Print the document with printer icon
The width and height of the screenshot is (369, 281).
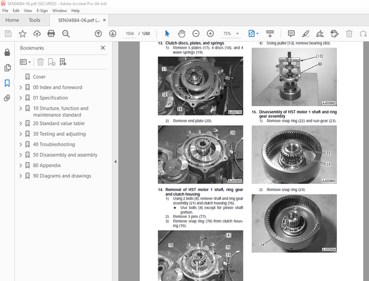tap(51, 34)
